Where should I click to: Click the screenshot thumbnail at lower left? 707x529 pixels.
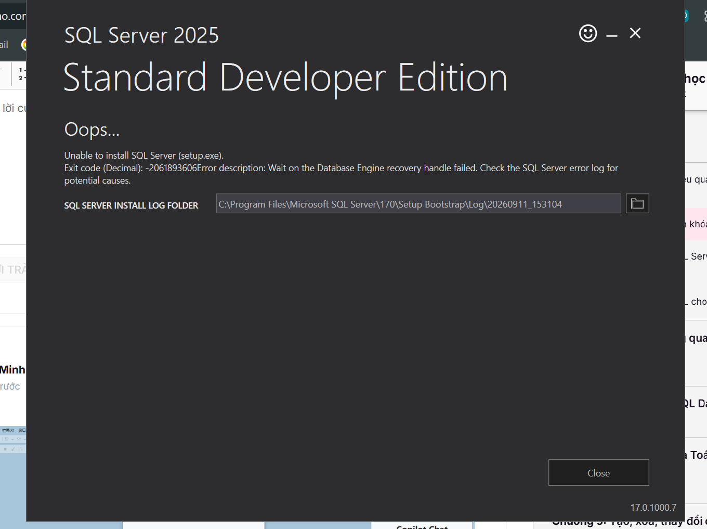tap(13, 440)
